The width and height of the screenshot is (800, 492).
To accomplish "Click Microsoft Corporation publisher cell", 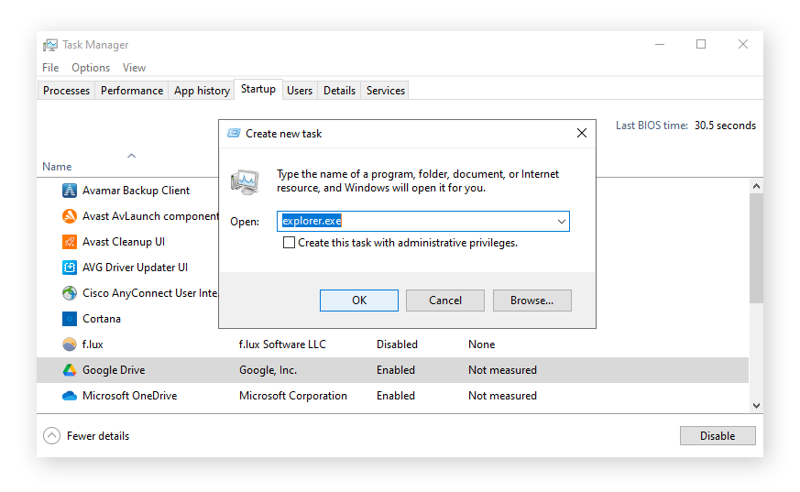I will (293, 396).
